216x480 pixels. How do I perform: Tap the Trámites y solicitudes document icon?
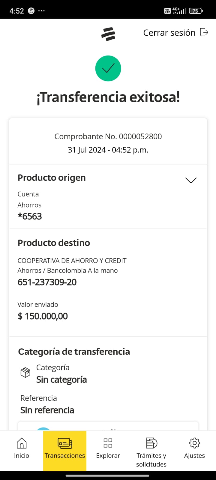click(151, 443)
